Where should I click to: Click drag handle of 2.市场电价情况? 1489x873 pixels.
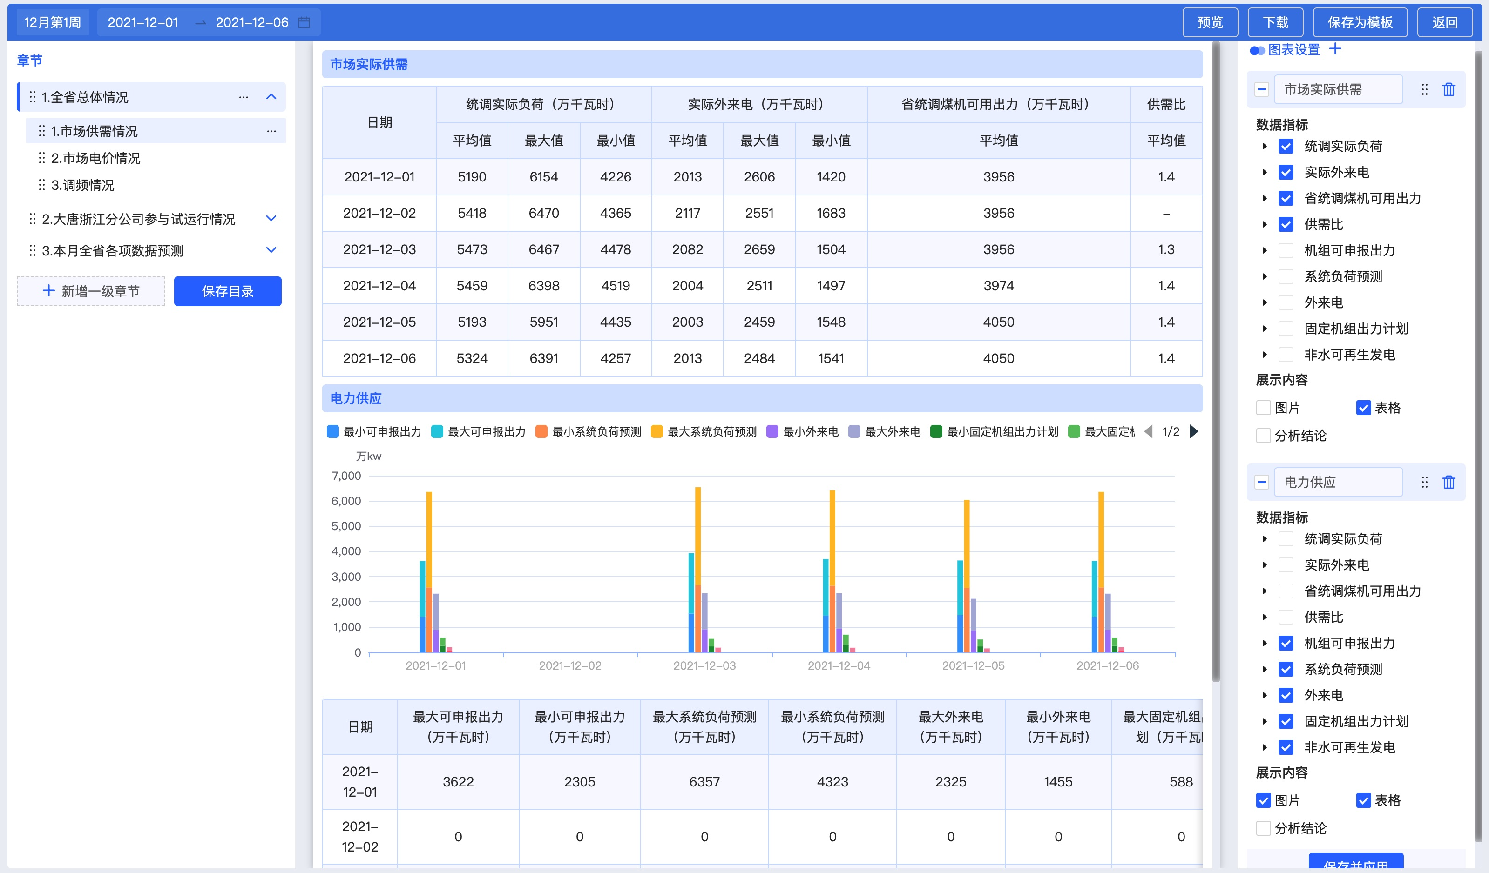[42, 158]
